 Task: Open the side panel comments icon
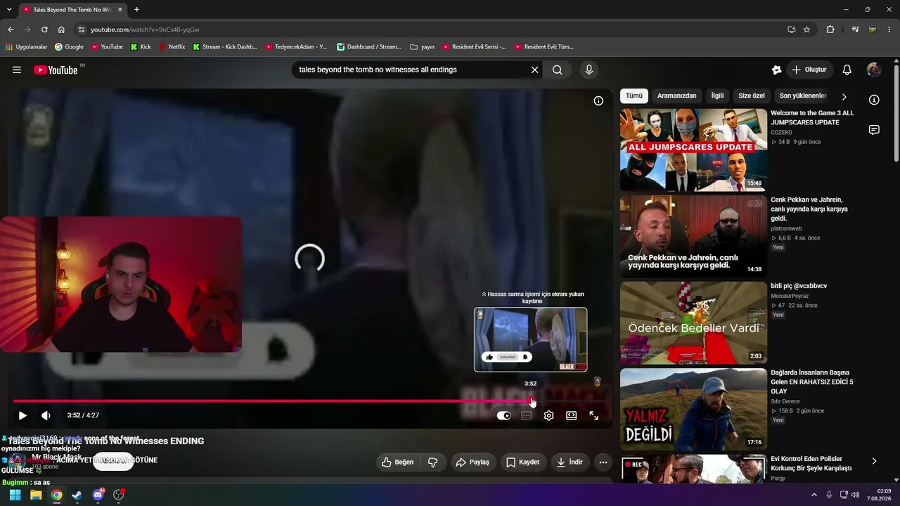(x=874, y=130)
